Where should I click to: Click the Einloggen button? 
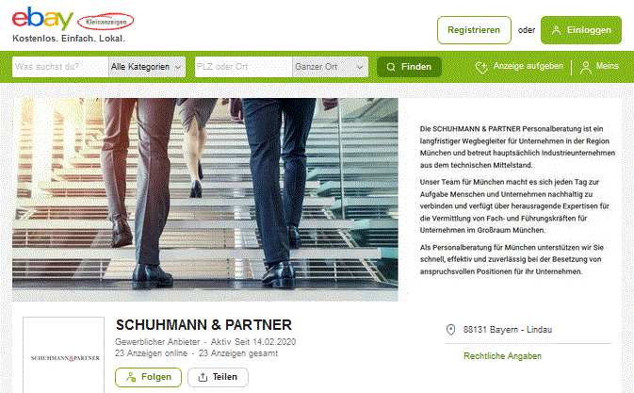coord(580,30)
